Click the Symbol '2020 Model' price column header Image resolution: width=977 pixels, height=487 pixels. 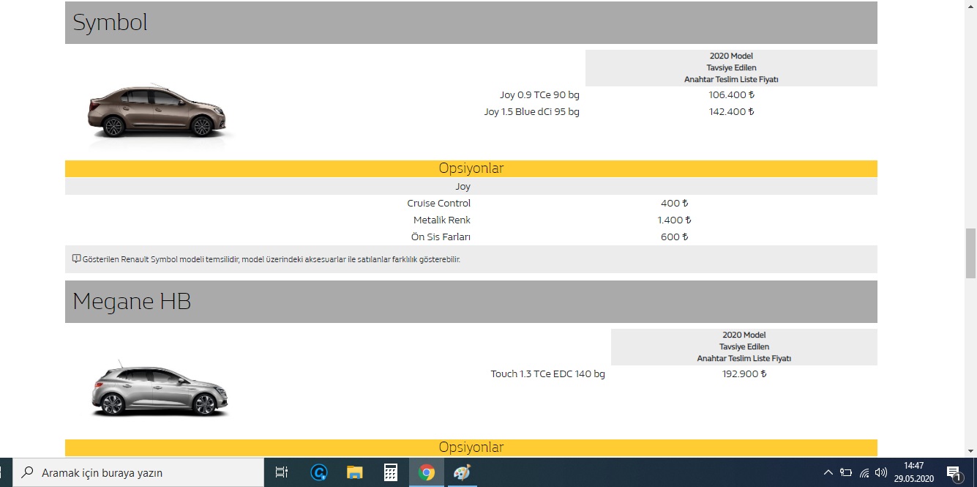(731, 67)
